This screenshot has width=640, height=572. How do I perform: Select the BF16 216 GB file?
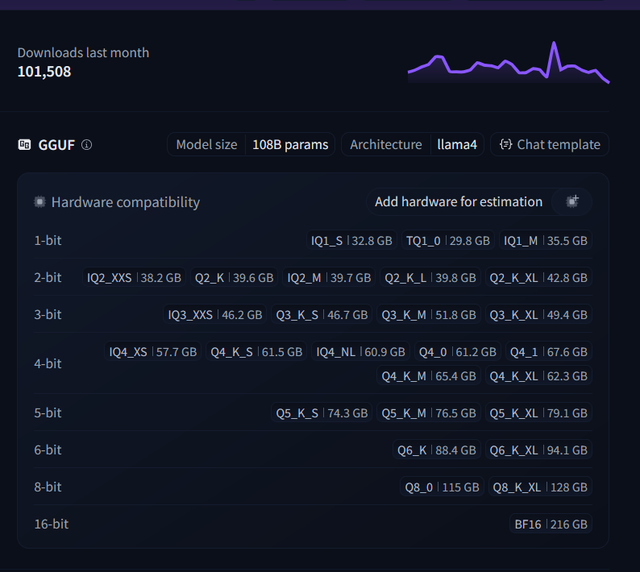coord(551,524)
